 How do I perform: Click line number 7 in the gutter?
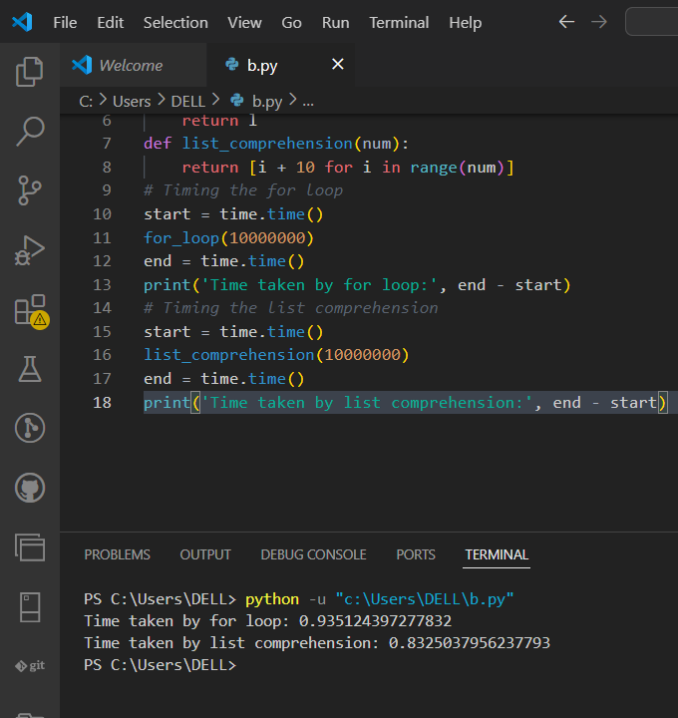click(107, 144)
